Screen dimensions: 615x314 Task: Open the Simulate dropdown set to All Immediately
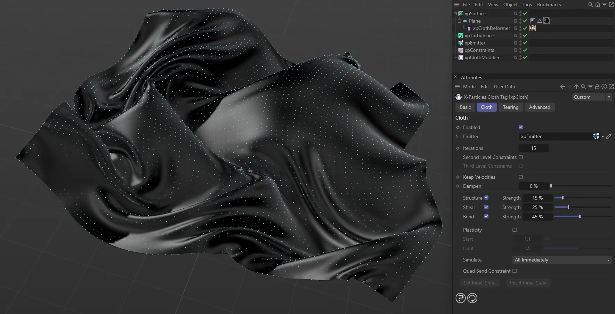pyautogui.click(x=561, y=260)
